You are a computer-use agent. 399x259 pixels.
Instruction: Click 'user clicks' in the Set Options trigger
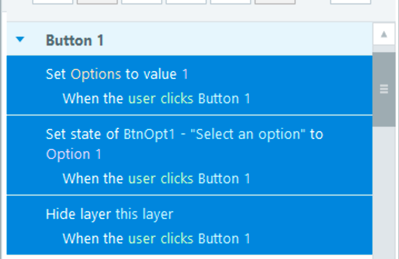point(161,99)
